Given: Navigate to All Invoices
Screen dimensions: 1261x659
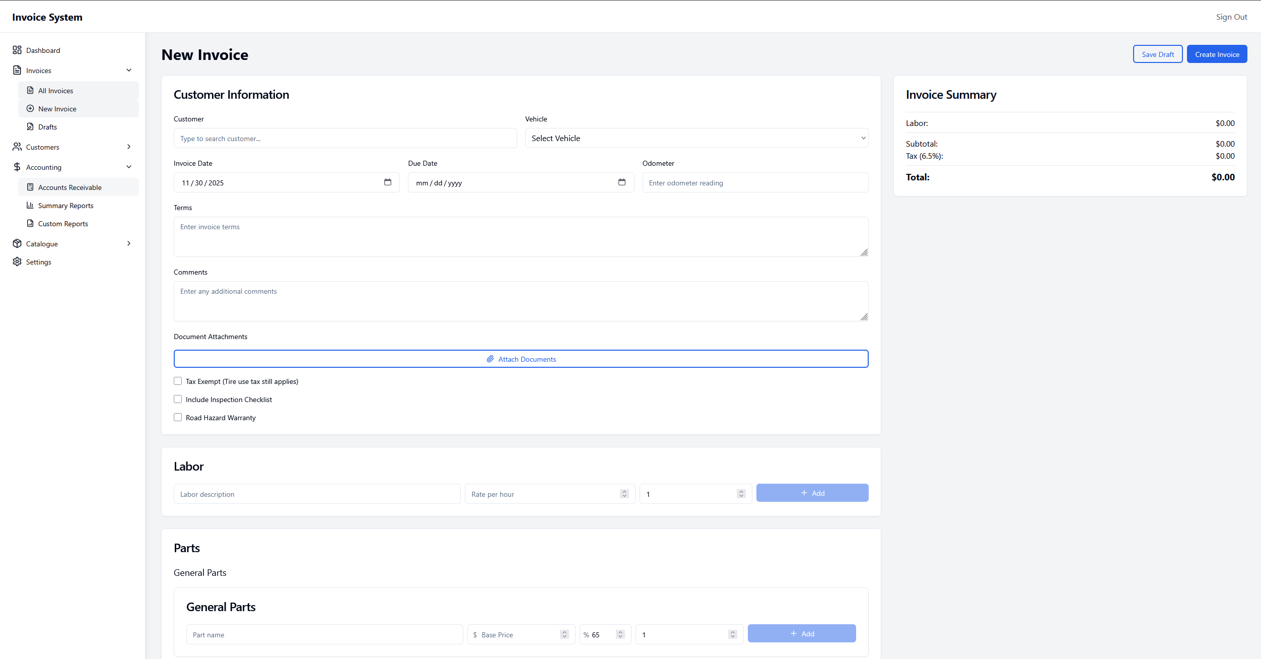Looking at the screenshot, I should 55,90.
